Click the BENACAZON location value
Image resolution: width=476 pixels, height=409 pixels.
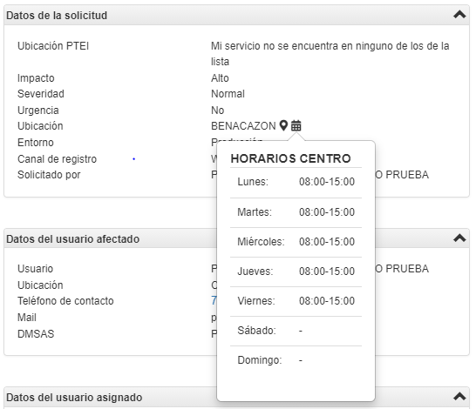click(x=243, y=125)
